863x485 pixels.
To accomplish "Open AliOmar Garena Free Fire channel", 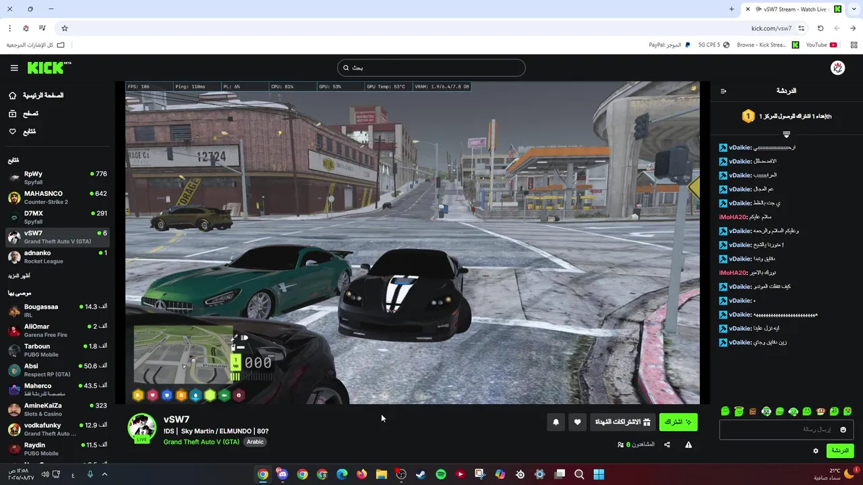I will coord(57,330).
